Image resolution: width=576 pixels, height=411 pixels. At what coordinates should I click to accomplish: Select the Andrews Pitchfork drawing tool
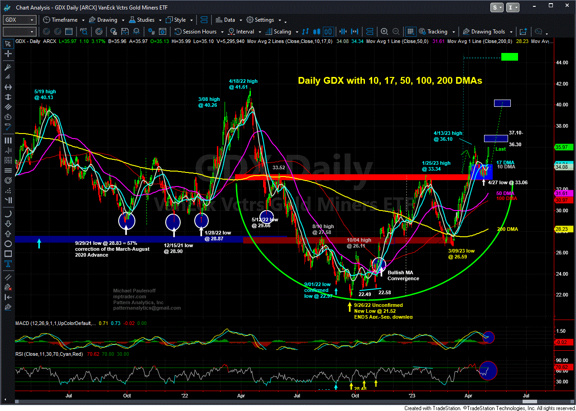[8, 67]
